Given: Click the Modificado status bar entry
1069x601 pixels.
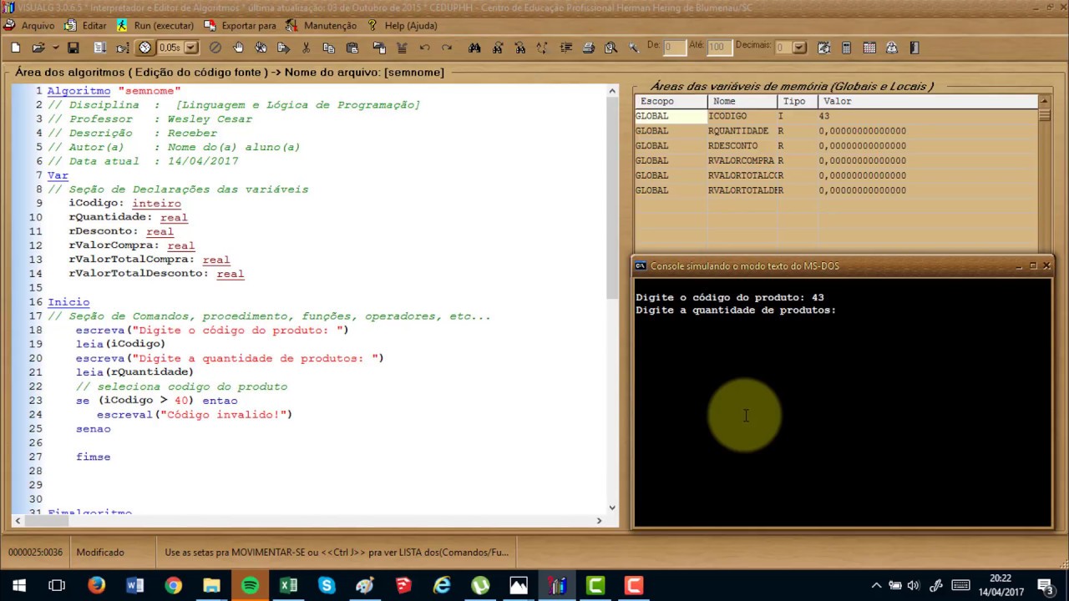Looking at the screenshot, I should point(100,552).
